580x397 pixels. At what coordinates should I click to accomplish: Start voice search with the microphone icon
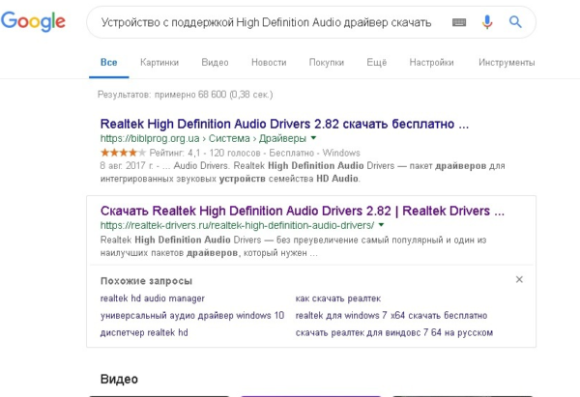tap(487, 22)
